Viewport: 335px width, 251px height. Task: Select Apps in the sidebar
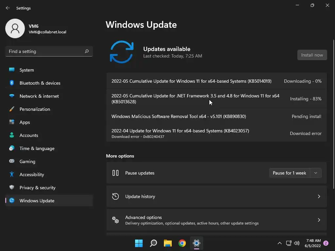(x=49, y=122)
